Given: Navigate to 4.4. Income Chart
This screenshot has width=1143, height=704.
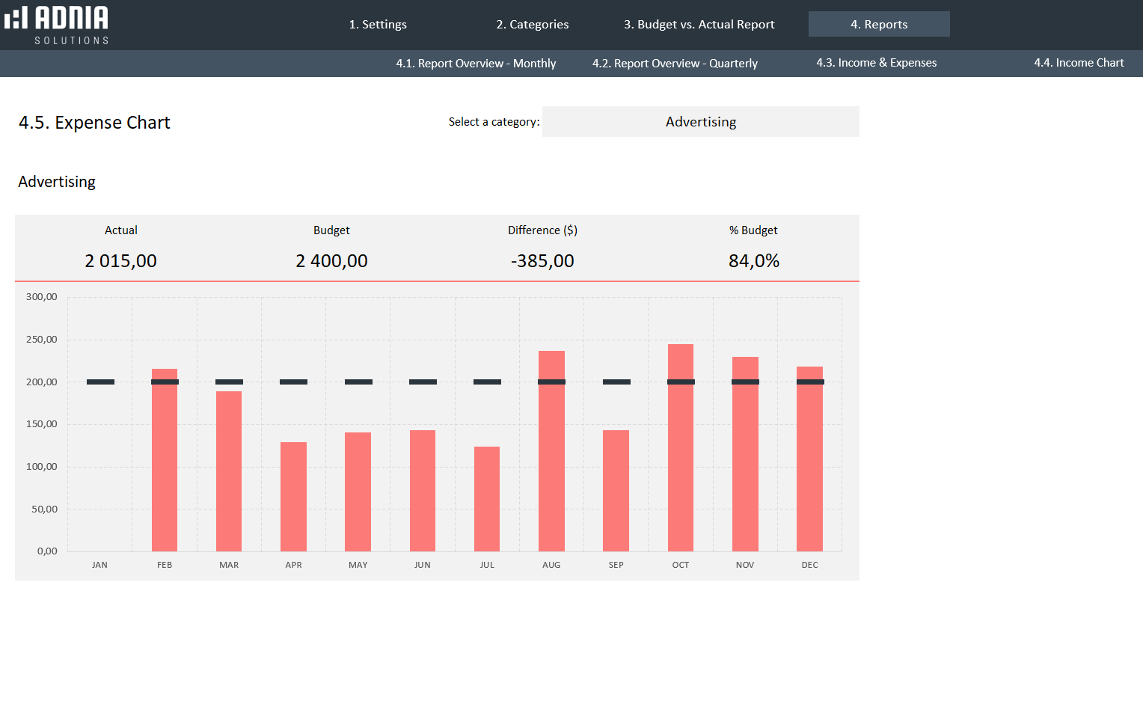Looking at the screenshot, I should 1079,63.
